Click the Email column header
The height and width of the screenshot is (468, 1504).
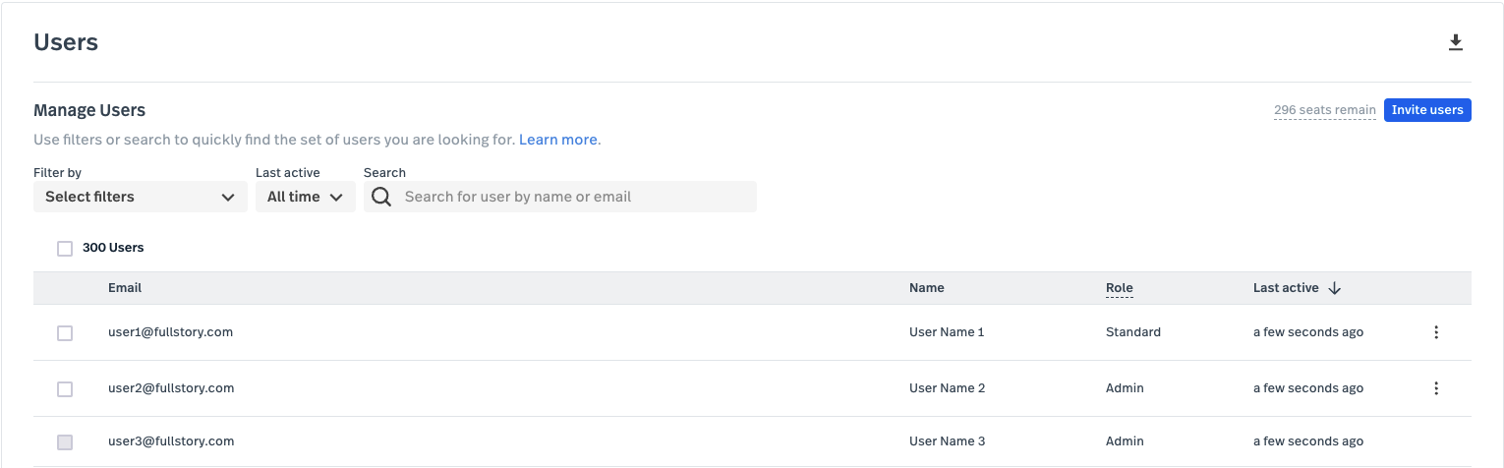125,288
